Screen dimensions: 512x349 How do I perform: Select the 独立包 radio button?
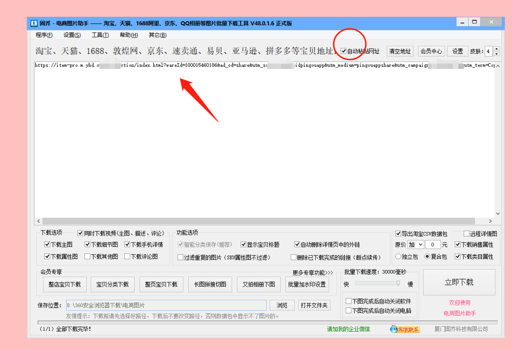point(398,256)
